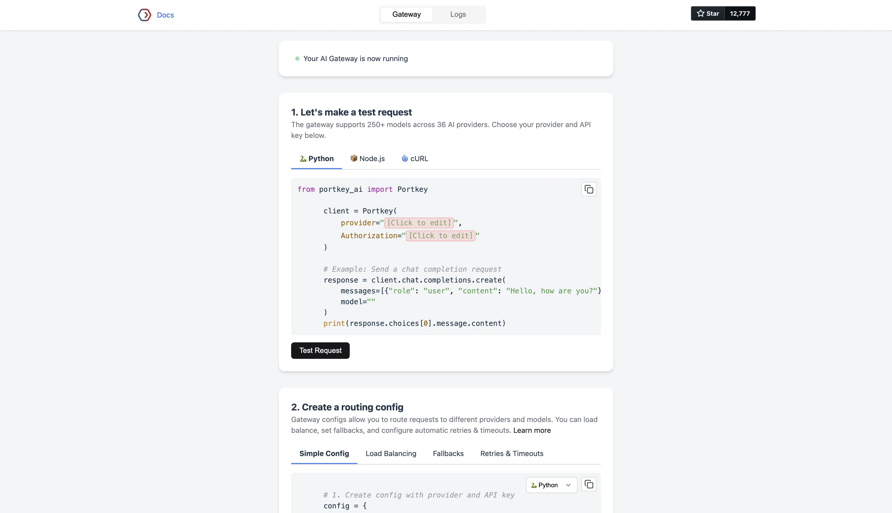
Task: Select the cURL code tab
Action: [x=415, y=159]
